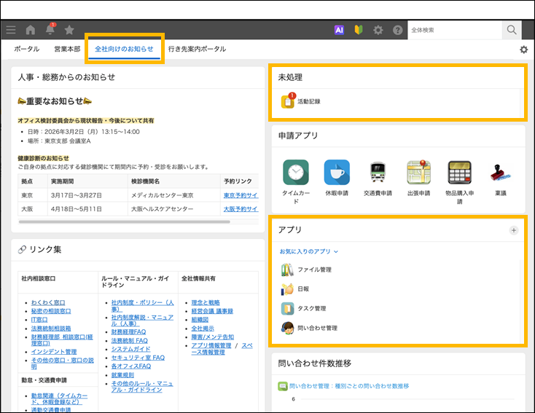Screen dimensions: 535x413
Task: Open the hamburger navigation menu
Action: pos(10,30)
